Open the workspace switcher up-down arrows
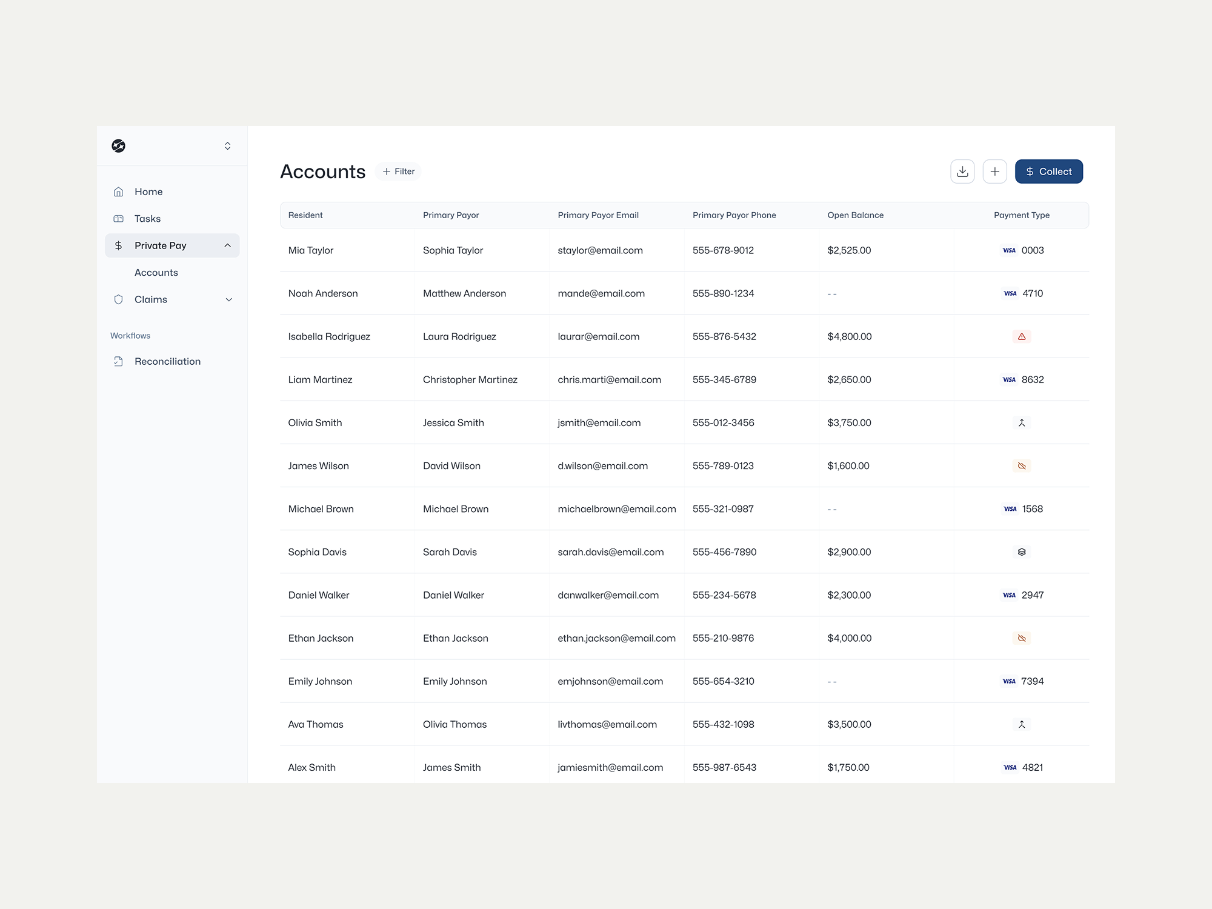Screen dimensions: 1212x909 pos(228,146)
